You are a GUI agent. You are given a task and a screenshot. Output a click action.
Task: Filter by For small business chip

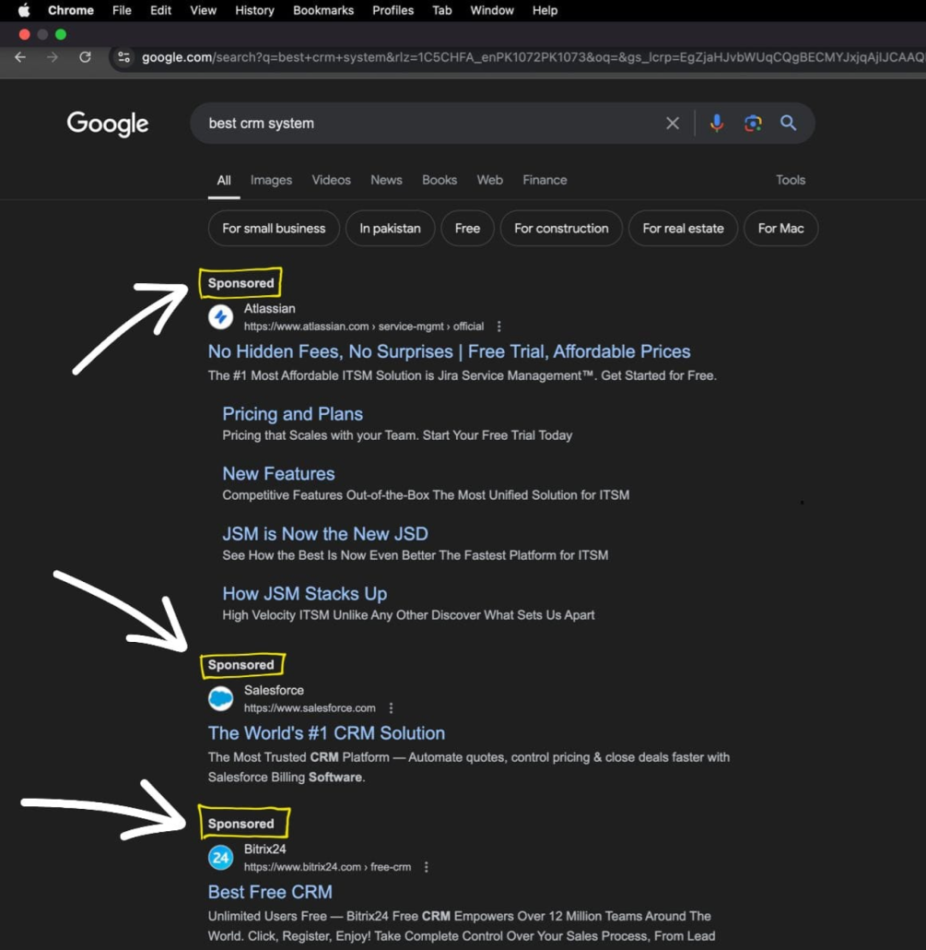point(274,229)
